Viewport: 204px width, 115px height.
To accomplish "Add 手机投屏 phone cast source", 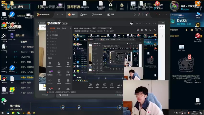I will pyautogui.click(x=105, y=86).
